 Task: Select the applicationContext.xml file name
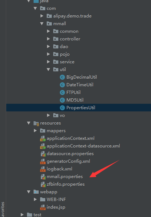(70, 138)
